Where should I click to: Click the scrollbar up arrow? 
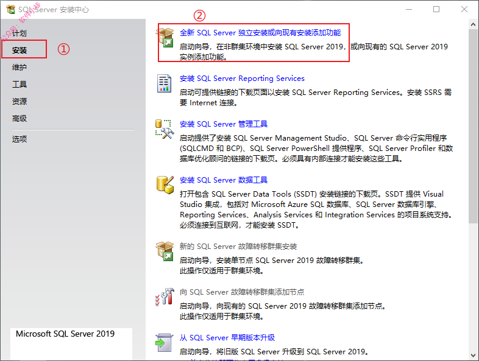tap(473, 24)
